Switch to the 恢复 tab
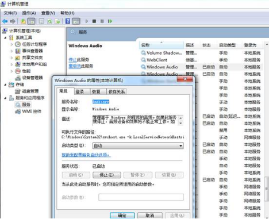 pos(96,91)
